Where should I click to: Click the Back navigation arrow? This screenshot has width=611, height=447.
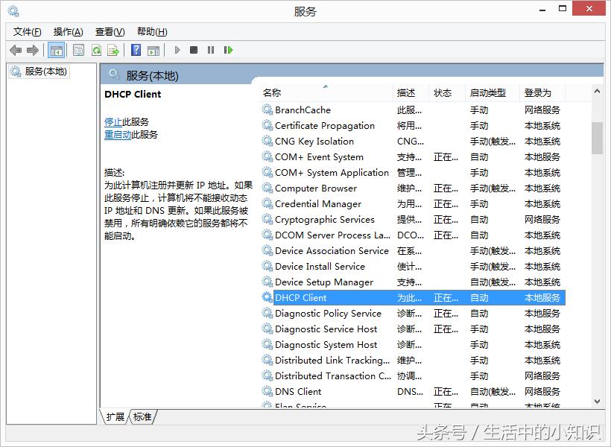(16, 50)
